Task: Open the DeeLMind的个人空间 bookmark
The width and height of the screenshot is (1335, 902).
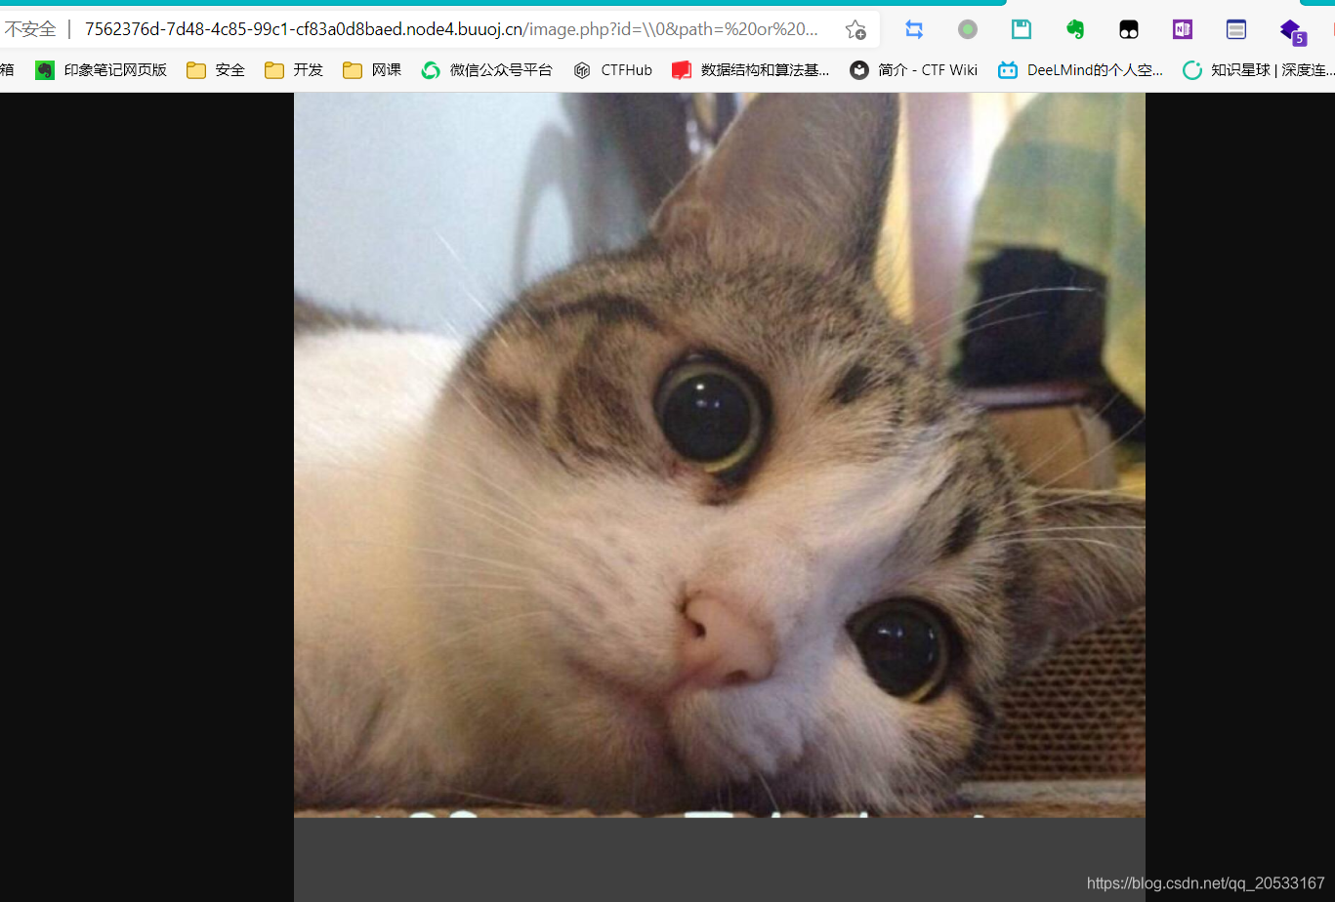Action: pyautogui.click(x=1079, y=69)
